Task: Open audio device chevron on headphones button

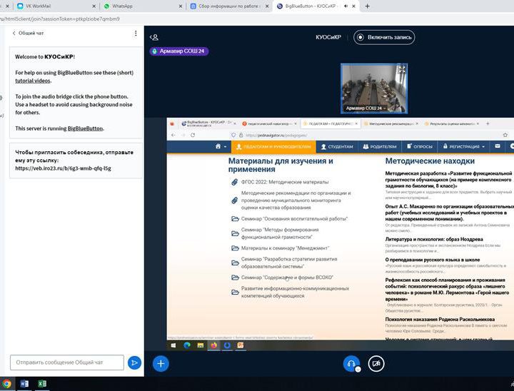Action: click(358, 369)
